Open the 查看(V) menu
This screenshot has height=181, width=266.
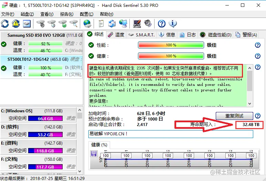(47, 14)
